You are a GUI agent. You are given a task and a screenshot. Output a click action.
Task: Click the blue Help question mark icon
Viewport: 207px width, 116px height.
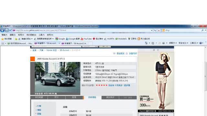(201, 43)
